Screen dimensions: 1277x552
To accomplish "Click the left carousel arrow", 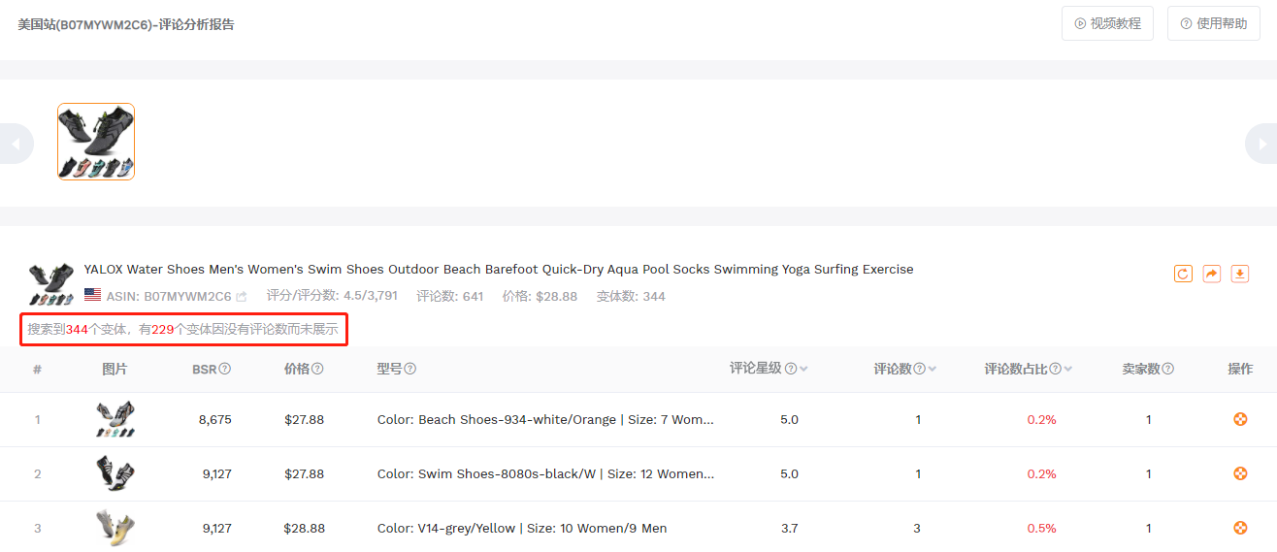I will tap(16, 144).
